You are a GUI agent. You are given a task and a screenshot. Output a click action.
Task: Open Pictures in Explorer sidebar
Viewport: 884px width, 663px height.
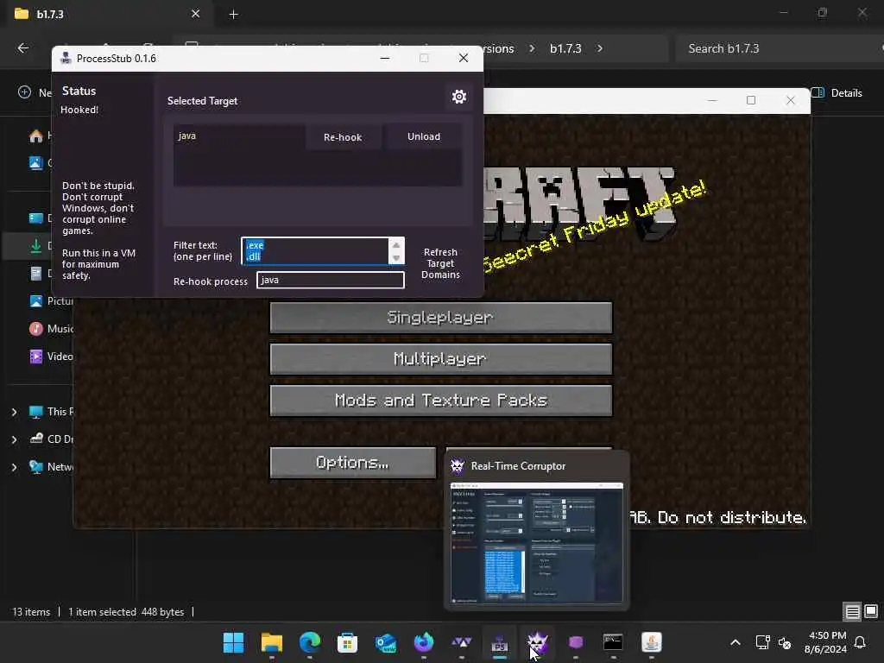click(51, 301)
